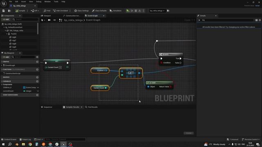262x147 pixels.
Task: Select egg8 component in tree
Action: coord(14,44)
